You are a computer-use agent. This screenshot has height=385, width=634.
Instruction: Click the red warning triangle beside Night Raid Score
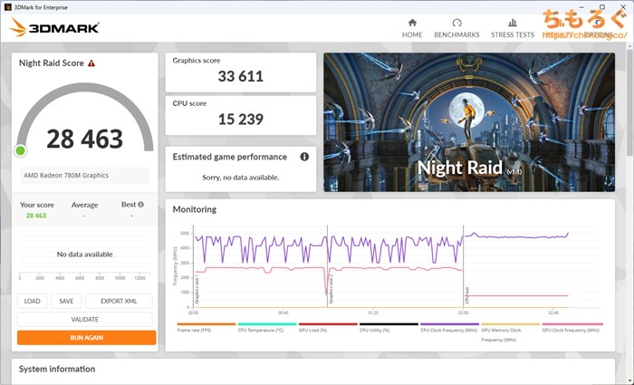(x=91, y=63)
